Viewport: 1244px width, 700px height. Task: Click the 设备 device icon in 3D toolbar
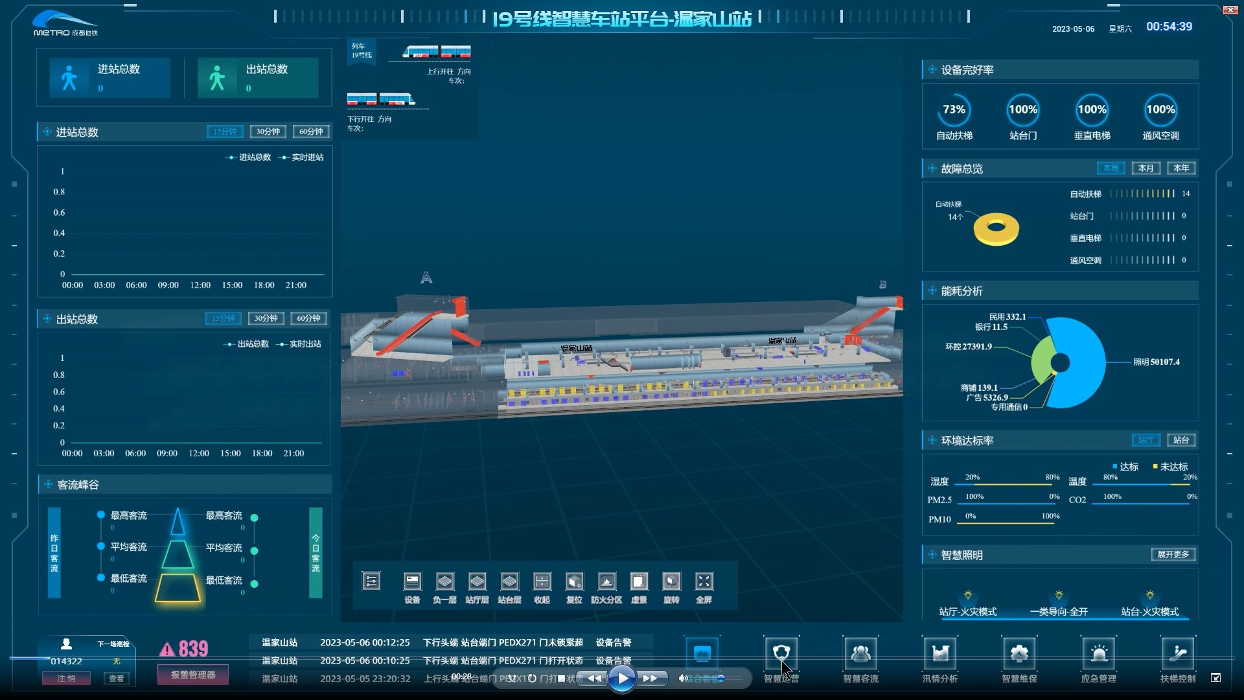click(412, 581)
